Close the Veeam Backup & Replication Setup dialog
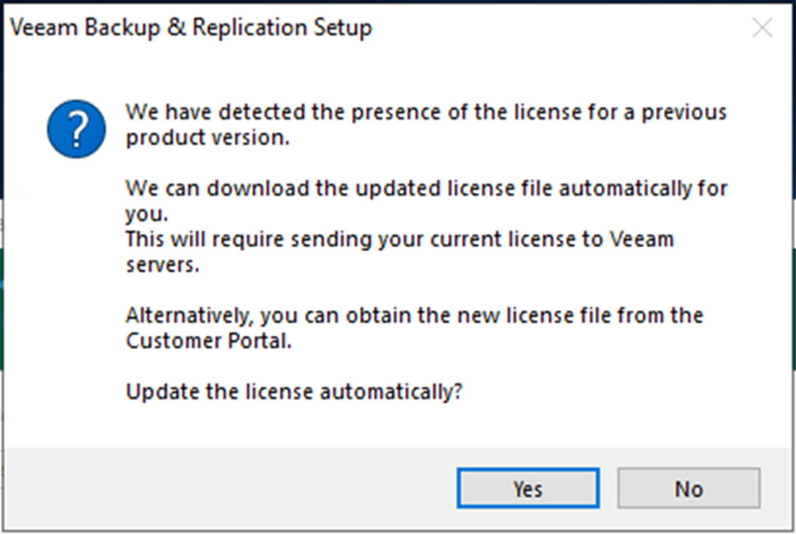The height and width of the screenshot is (534, 796). coord(762,27)
